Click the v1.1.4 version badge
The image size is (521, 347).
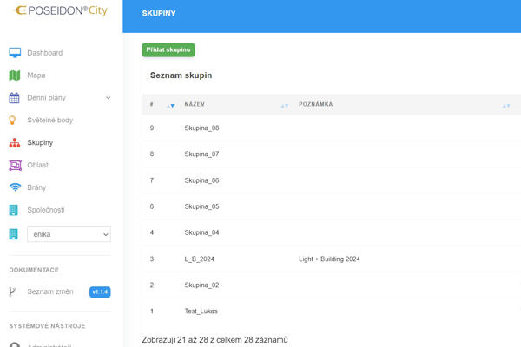point(100,291)
